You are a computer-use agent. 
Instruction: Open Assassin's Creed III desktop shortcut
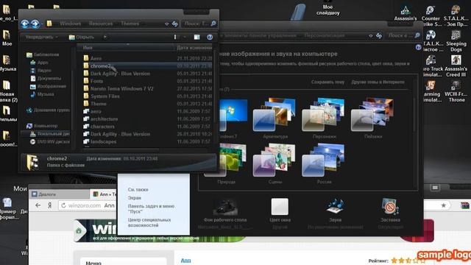pos(456,66)
